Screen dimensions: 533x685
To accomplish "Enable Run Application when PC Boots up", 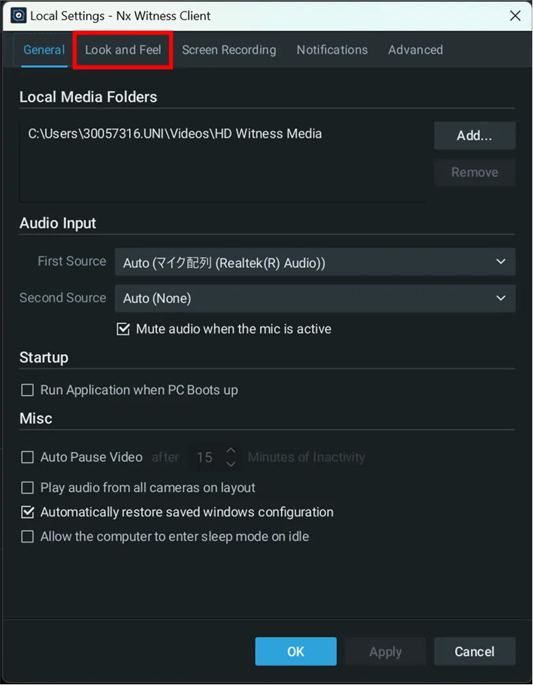I will [x=28, y=390].
